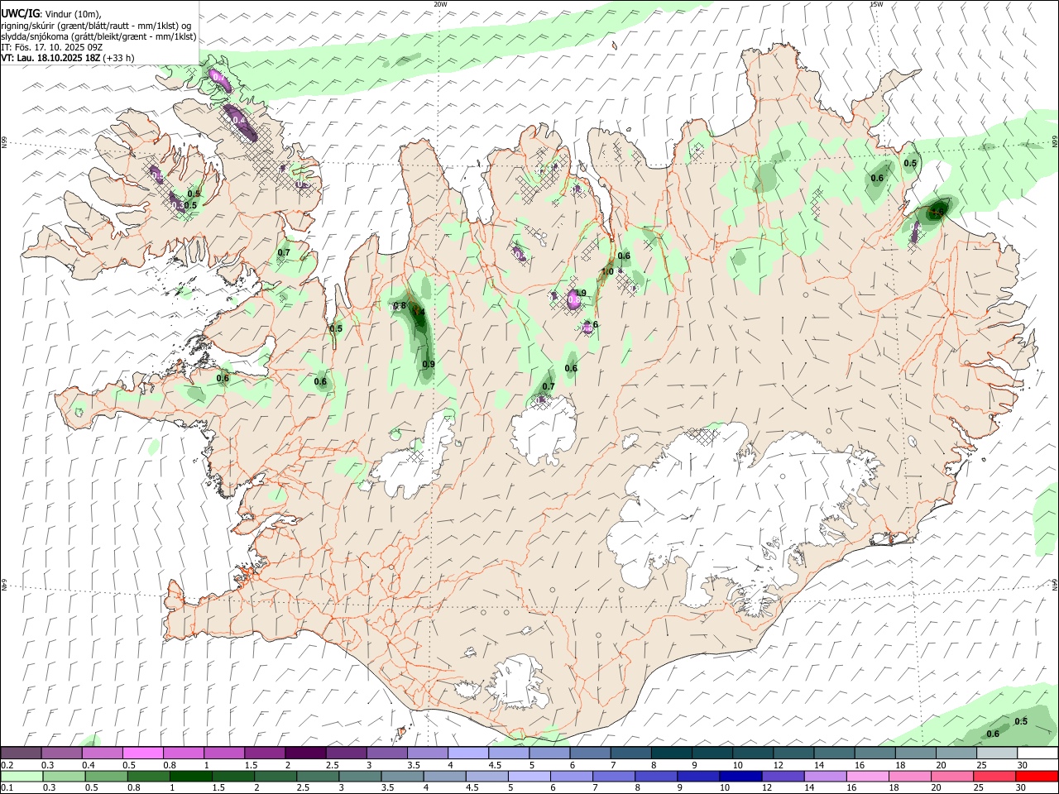Select rain legend swatch between 0.5 and 0.8

click(107, 776)
